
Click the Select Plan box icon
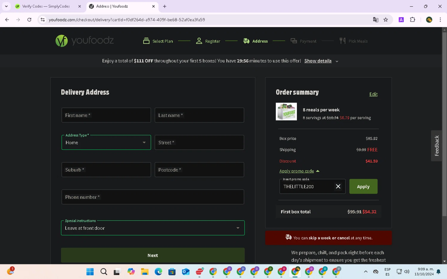[146, 41]
